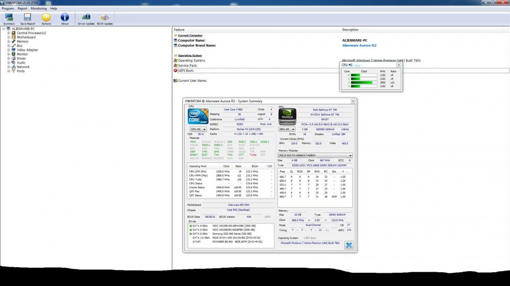Screen dimensions: 510x286
Task: Open the Program menu
Action: (8, 9)
